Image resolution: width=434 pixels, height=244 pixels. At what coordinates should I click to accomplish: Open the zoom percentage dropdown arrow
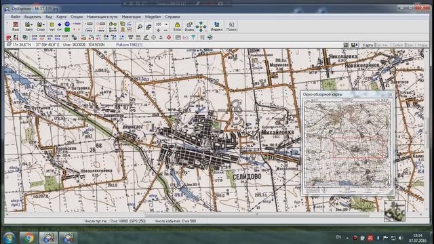point(166,24)
